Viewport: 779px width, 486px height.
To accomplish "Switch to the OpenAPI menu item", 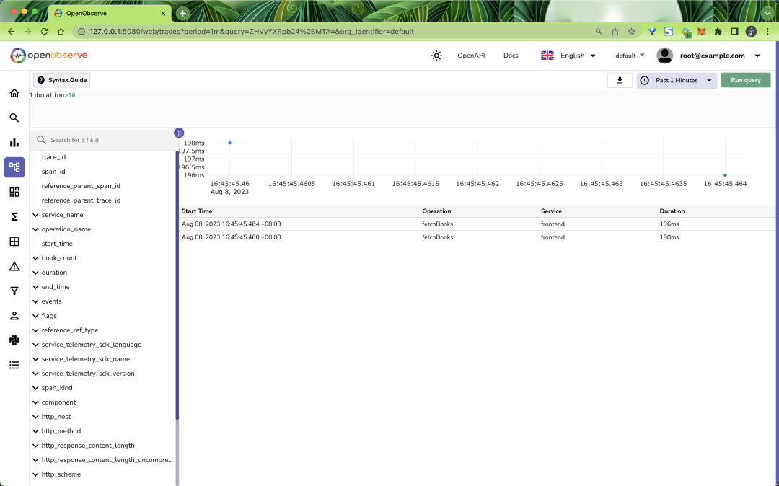I will click(x=470, y=55).
